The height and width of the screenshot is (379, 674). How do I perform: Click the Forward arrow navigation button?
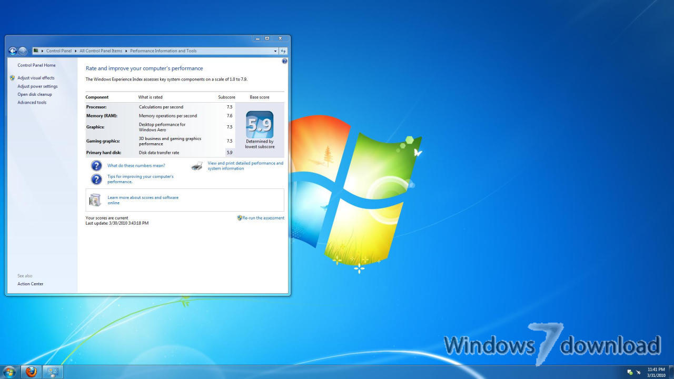[23, 51]
